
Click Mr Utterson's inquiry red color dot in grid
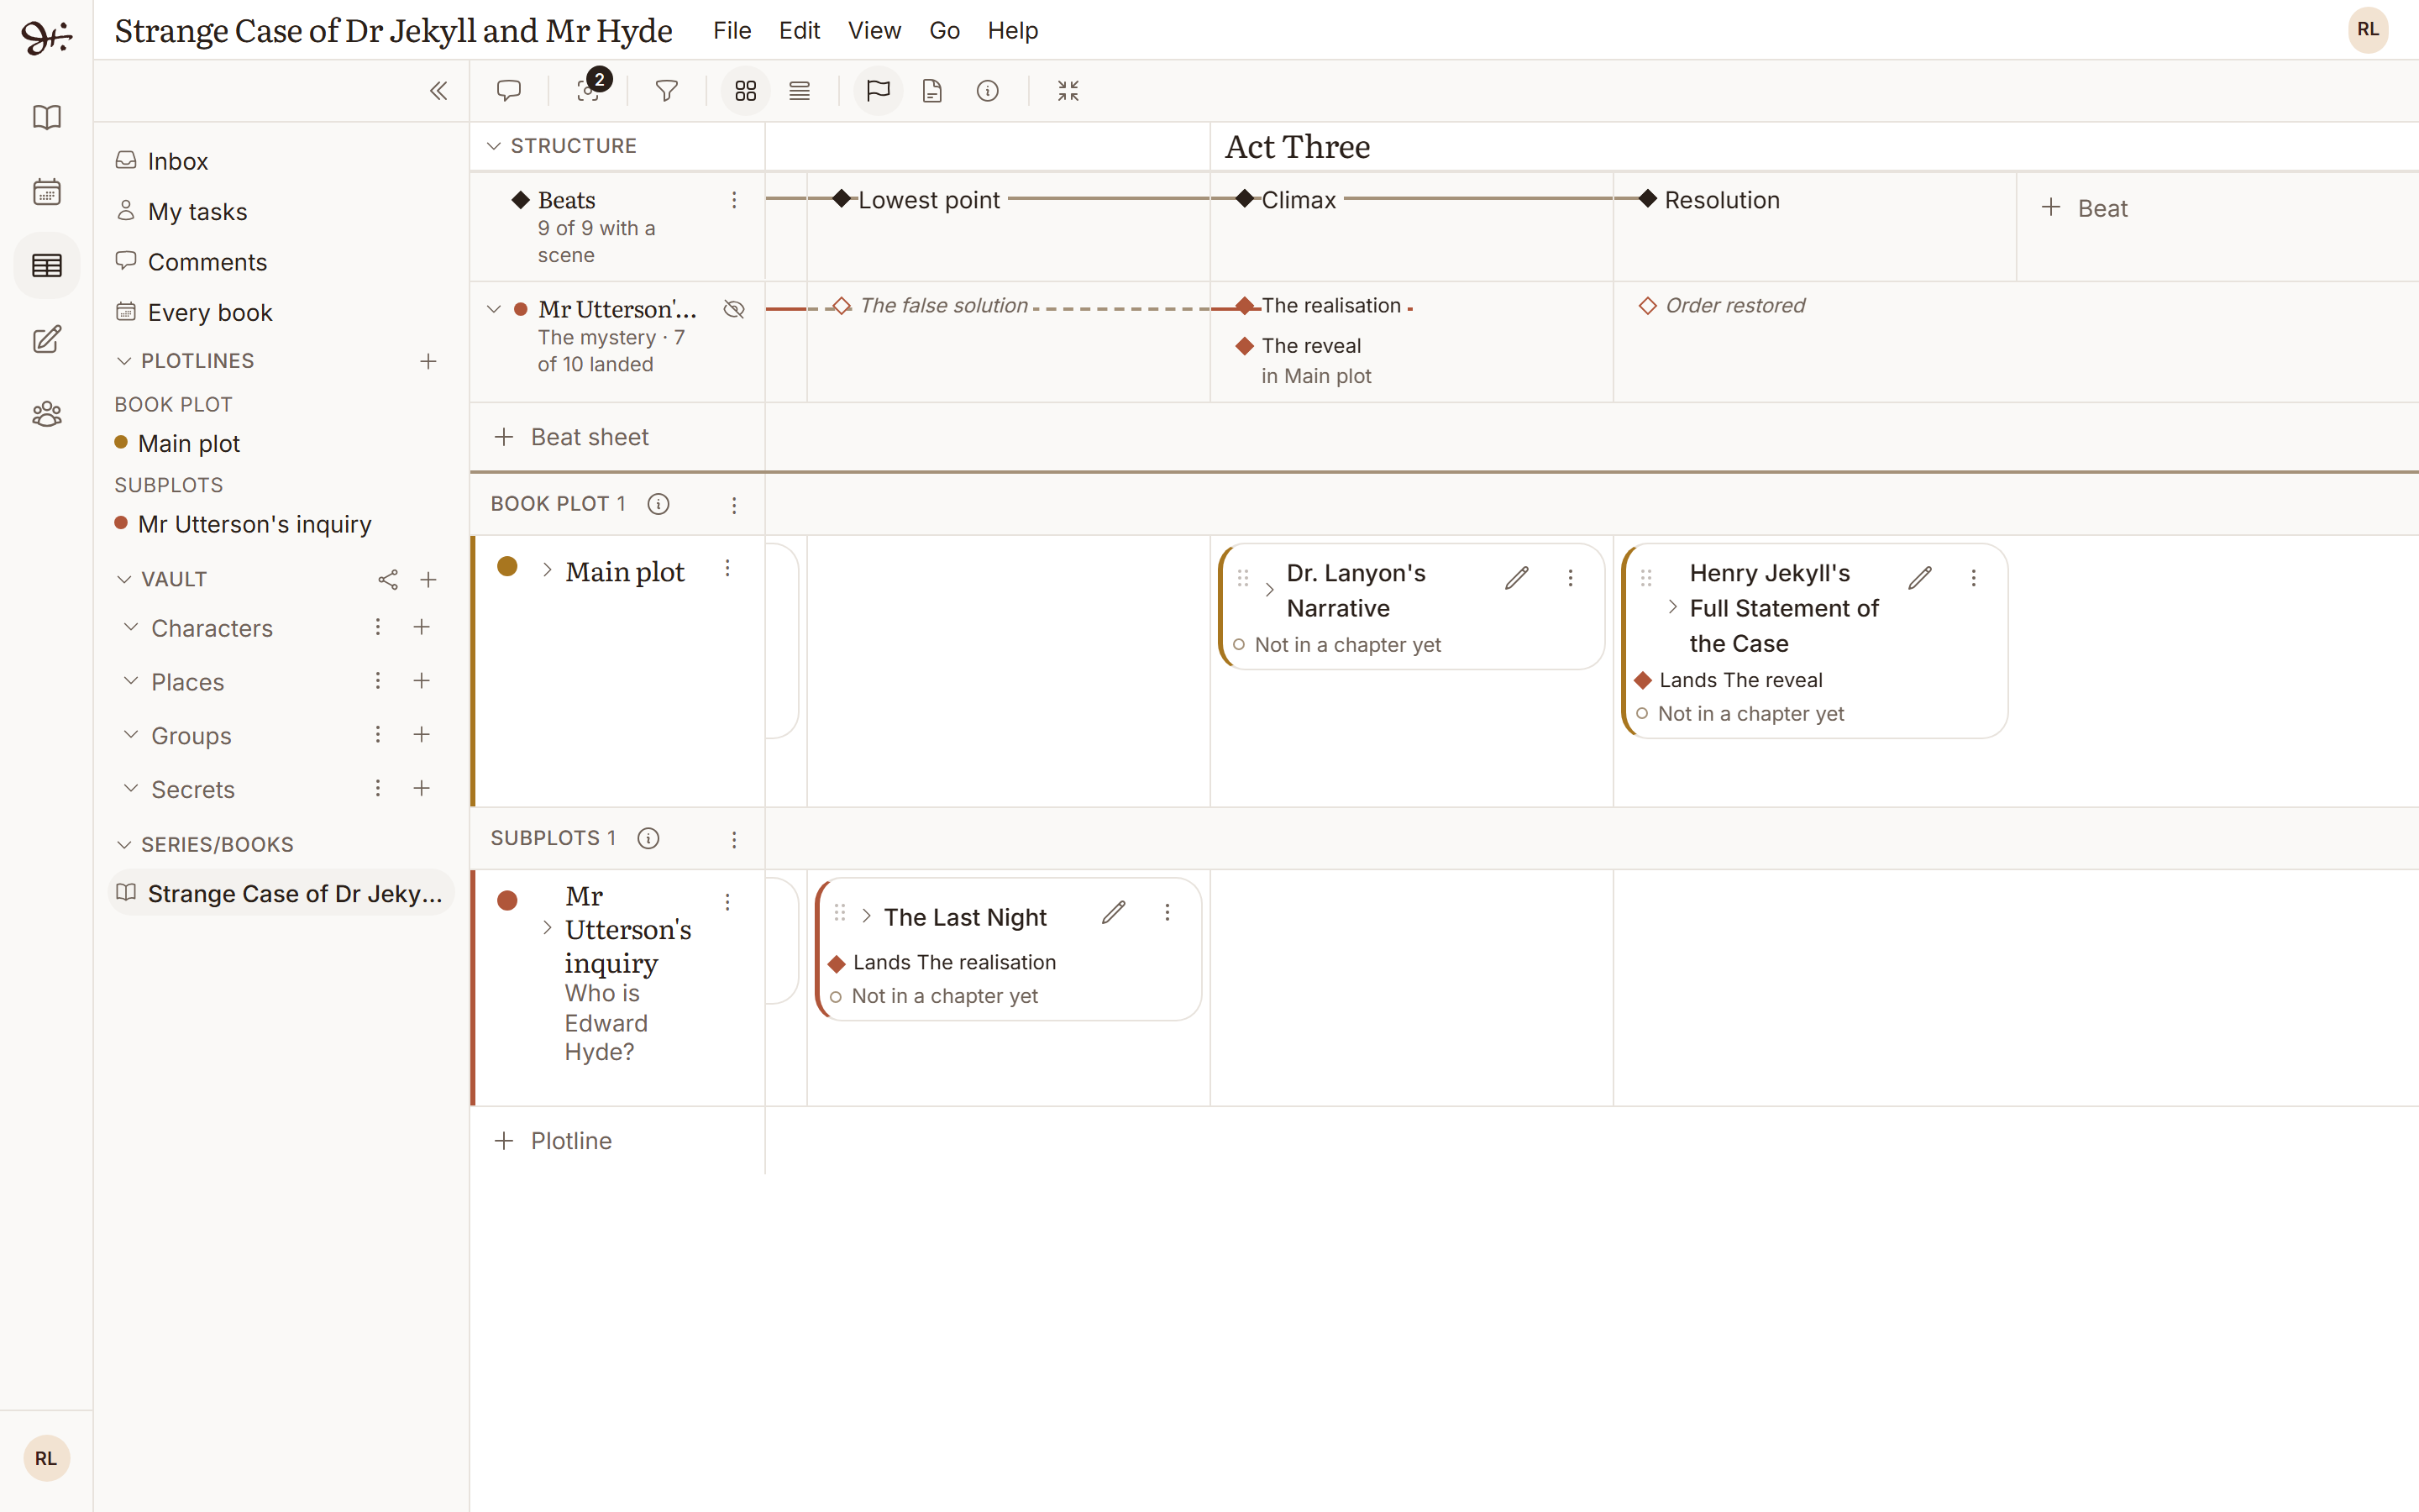pos(508,900)
